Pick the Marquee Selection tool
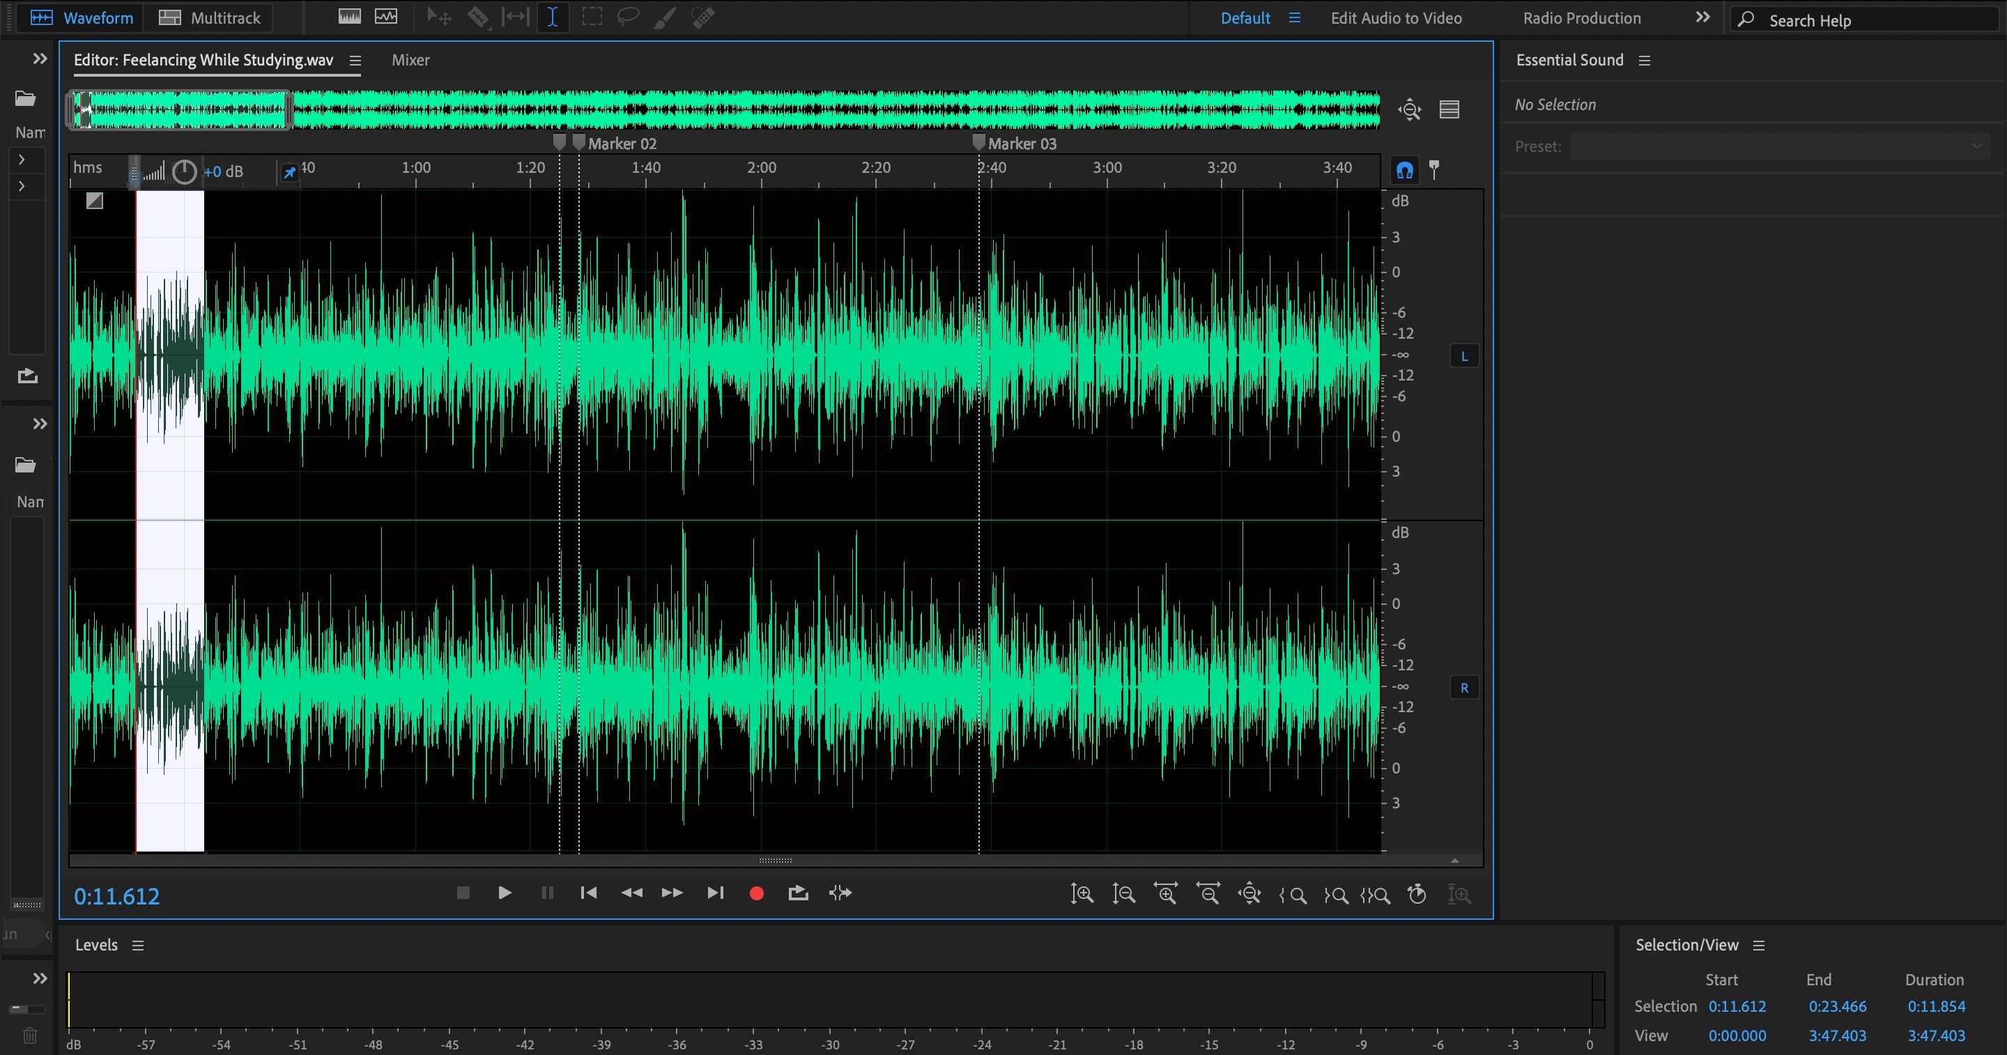 (x=592, y=17)
